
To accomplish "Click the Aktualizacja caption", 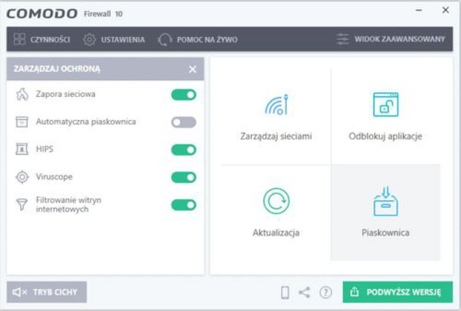I will (x=276, y=233).
